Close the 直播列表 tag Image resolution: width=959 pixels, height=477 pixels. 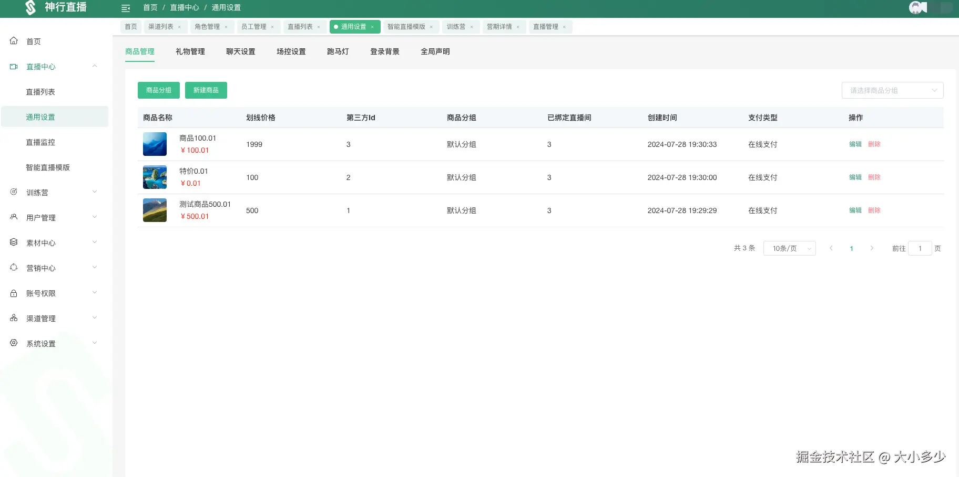[319, 27]
